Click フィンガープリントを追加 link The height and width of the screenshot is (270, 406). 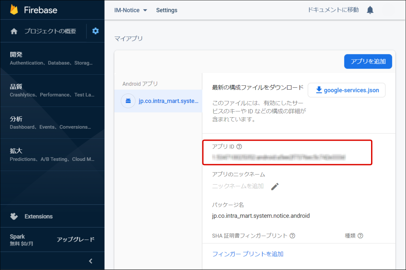(248, 254)
